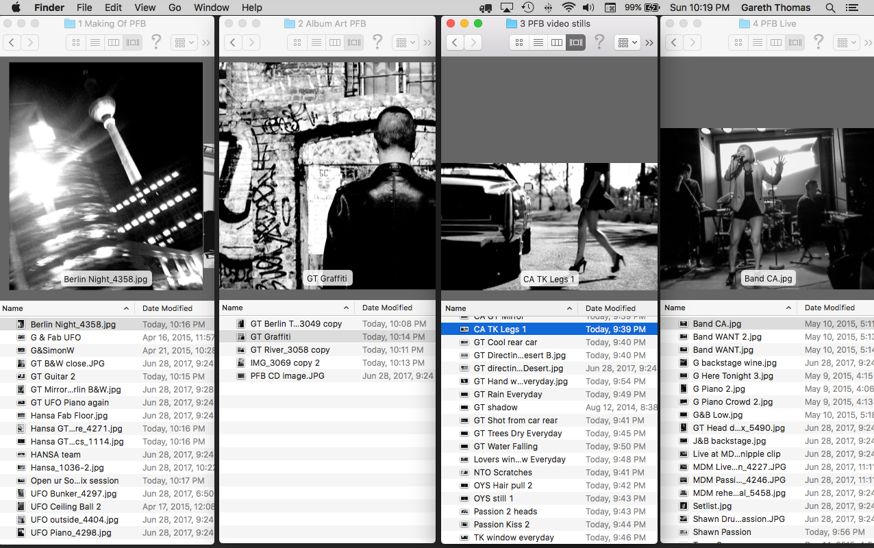Click question mark icon in 4 PFB Live
The image size is (874, 548).
coord(819,42)
